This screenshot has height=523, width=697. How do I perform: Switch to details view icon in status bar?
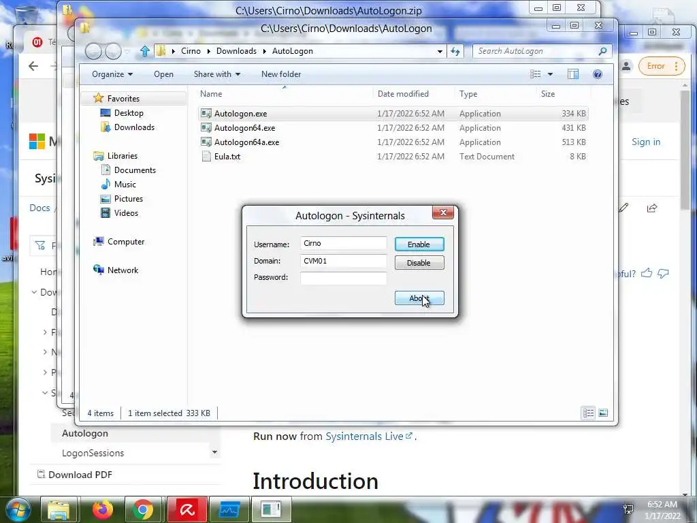[x=588, y=413]
